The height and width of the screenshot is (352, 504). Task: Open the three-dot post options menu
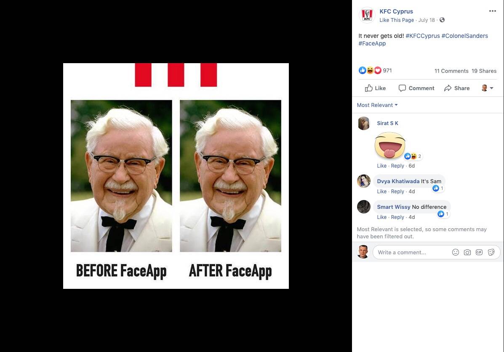point(492,11)
